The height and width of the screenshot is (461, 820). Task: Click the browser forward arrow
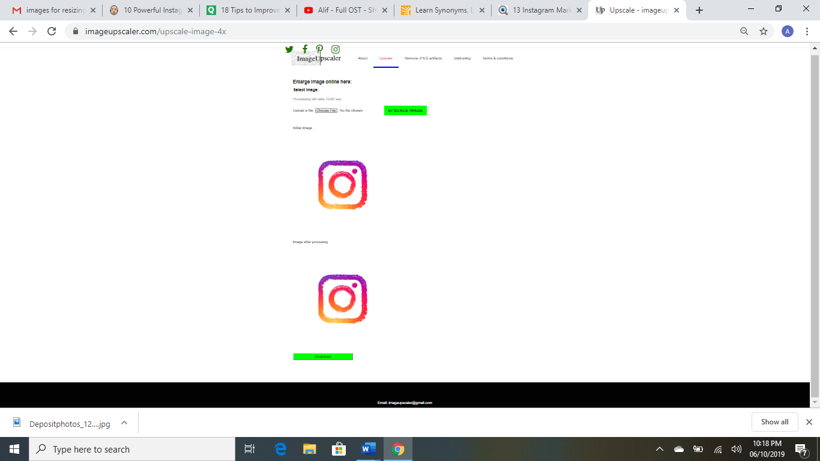pyautogui.click(x=32, y=31)
